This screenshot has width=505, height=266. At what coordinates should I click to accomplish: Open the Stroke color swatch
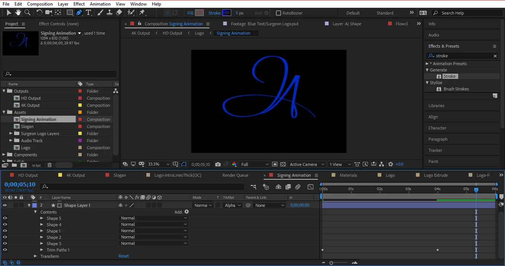click(x=227, y=13)
